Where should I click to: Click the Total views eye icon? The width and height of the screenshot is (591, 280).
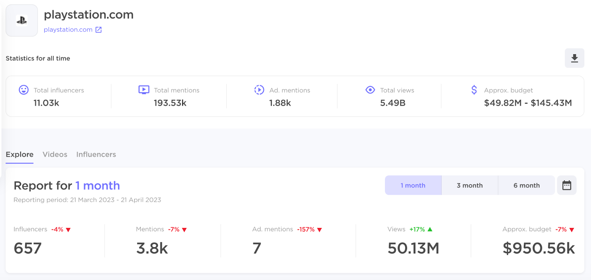[x=370, y=90]
